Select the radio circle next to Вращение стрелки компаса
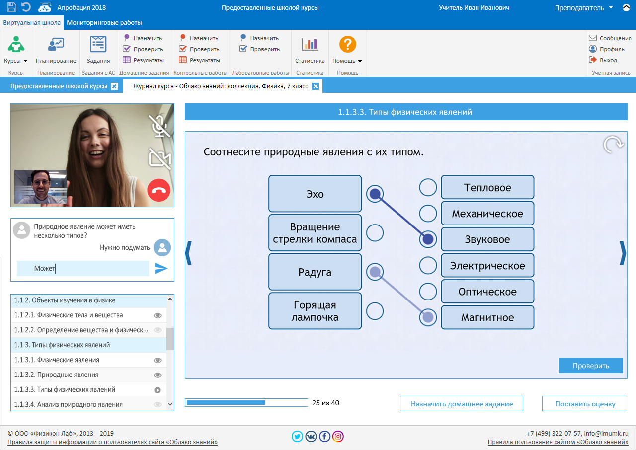636x450 pixels. coord(375,232)
